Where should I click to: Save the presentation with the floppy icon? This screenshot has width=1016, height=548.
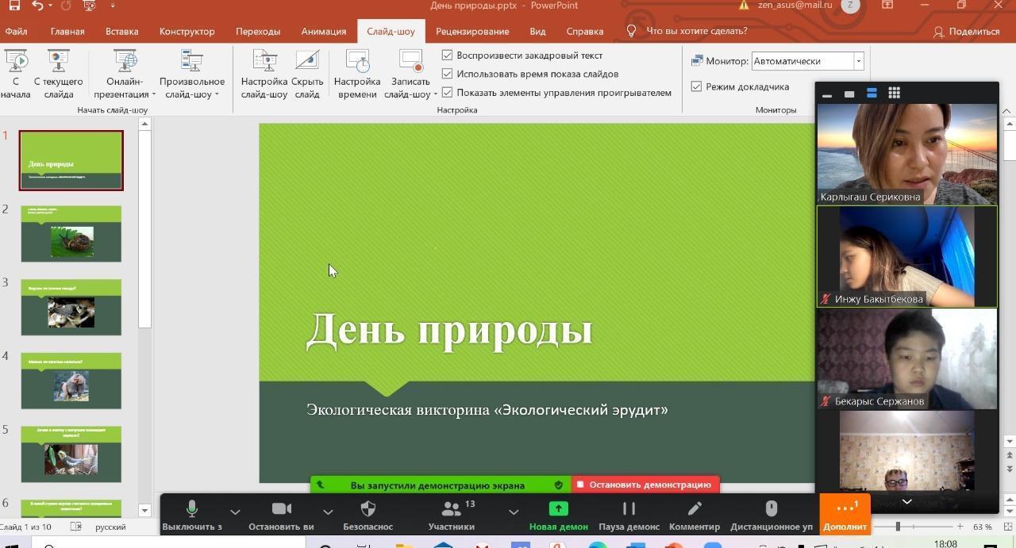(13, 6)
